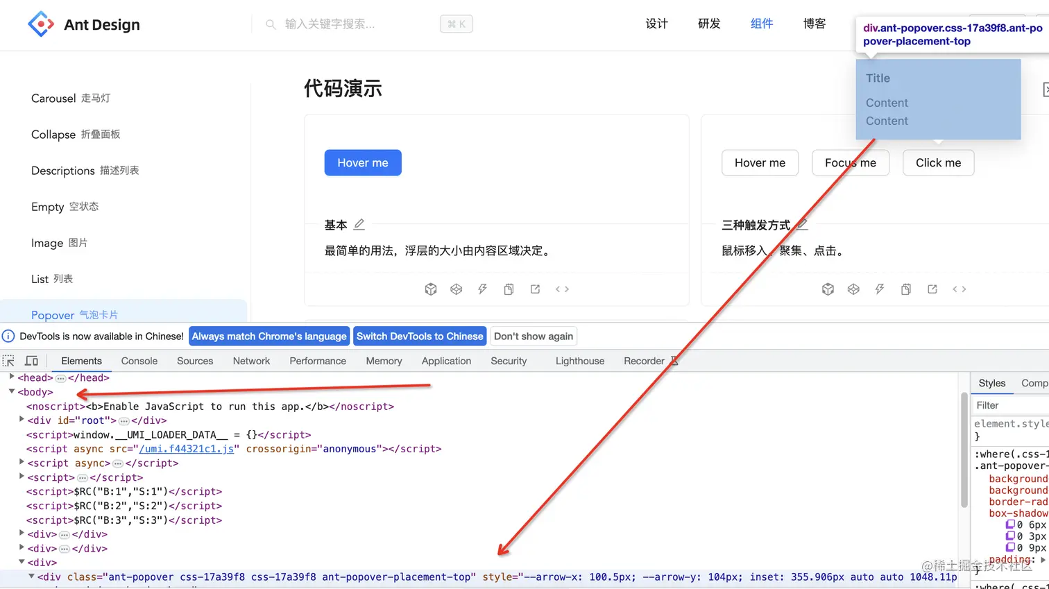The width and height of the screenshot is (1049, 589).
Task: Expand the div id="root" node
Action: tap(22, 420)
